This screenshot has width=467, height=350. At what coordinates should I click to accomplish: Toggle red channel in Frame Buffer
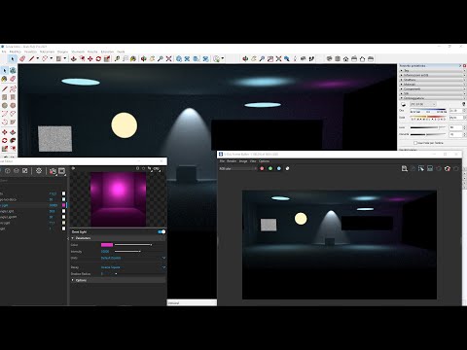pos(262,168)
